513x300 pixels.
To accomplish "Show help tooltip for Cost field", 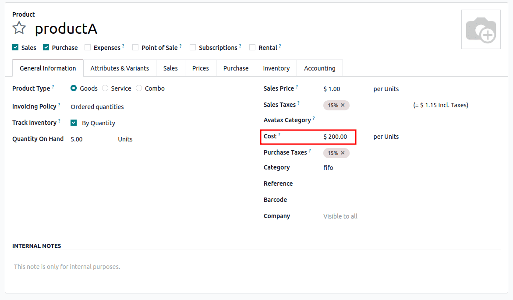I will [279, 134].
